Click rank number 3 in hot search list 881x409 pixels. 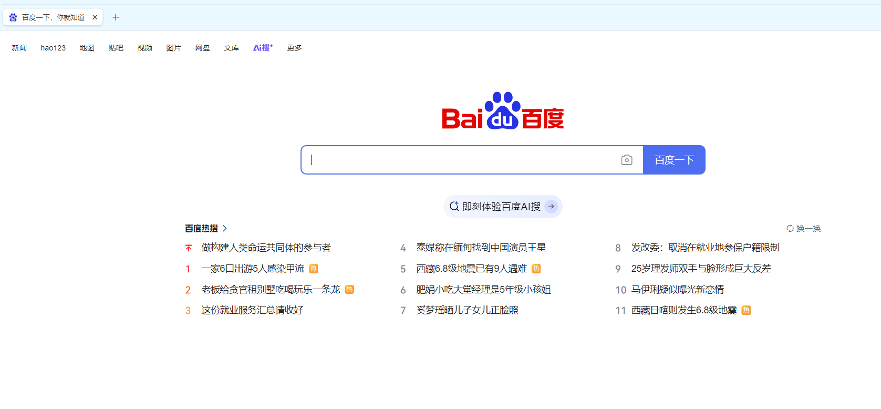point(188,311)
